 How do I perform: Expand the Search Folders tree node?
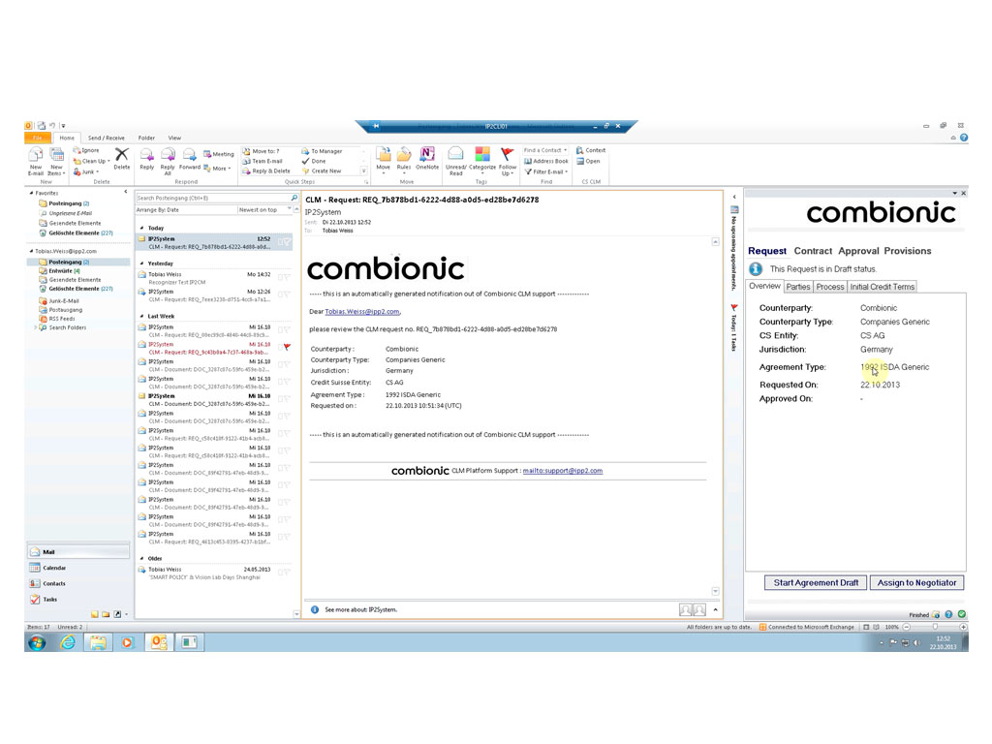[x=37, y=327]
